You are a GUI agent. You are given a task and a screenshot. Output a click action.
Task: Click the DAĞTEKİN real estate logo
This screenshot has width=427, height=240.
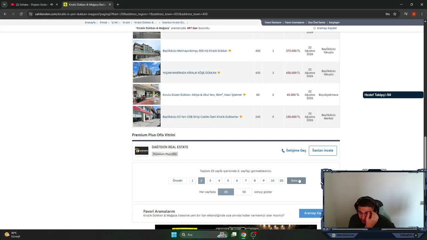142,151
